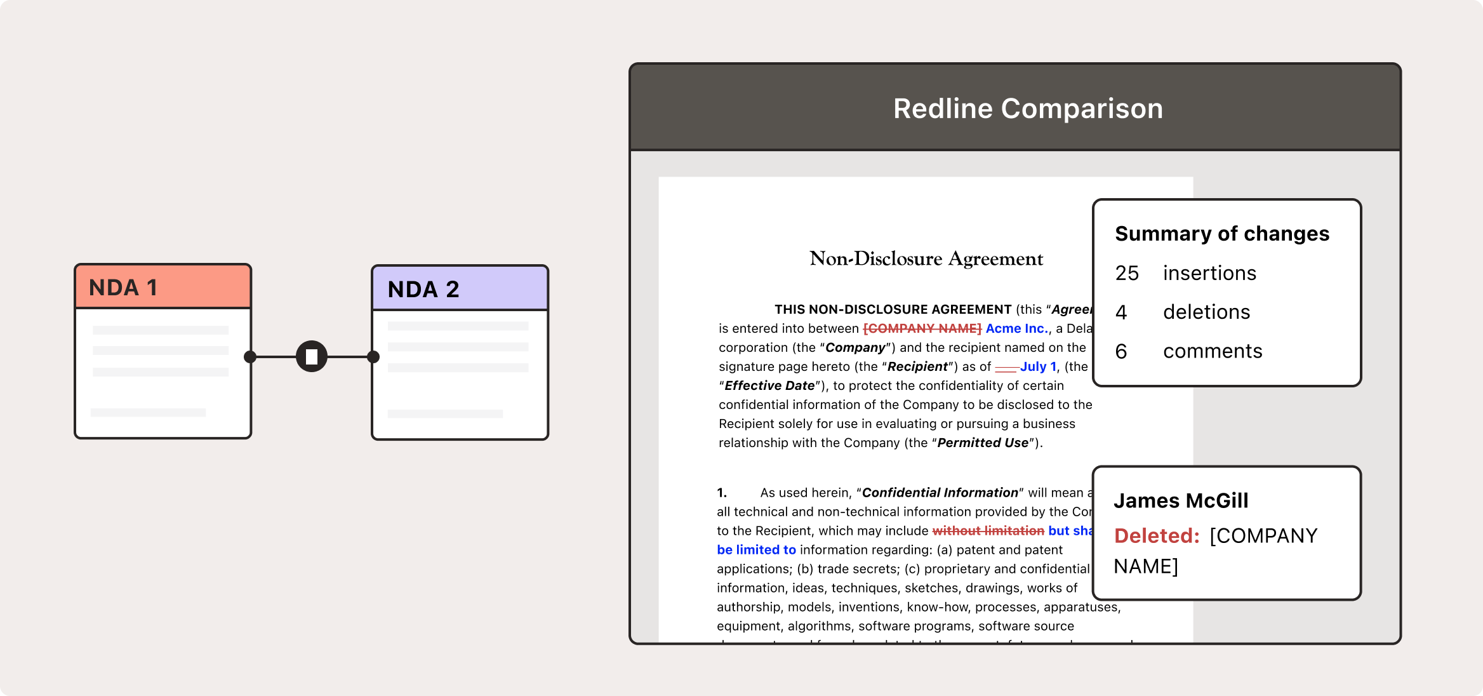
Task: Click the connector dot on NDA 2 card
Action: [373, 357]
